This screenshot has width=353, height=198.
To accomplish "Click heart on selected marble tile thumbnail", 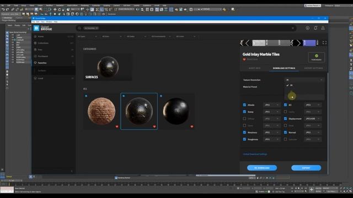I will (x=154, y=127).
